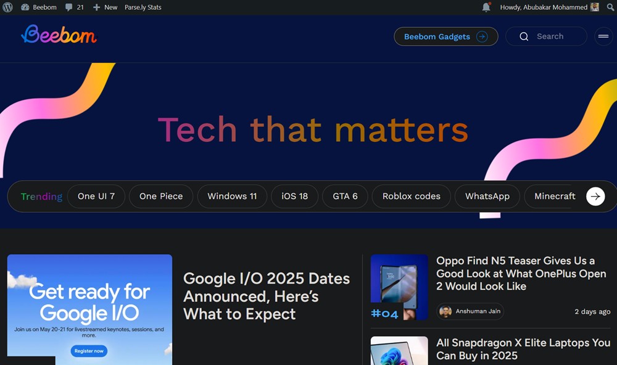This screenshot has height=365, width=617.
Task: Open the Oppo Find N5 article thumbnail
Action: coord(399,287)
